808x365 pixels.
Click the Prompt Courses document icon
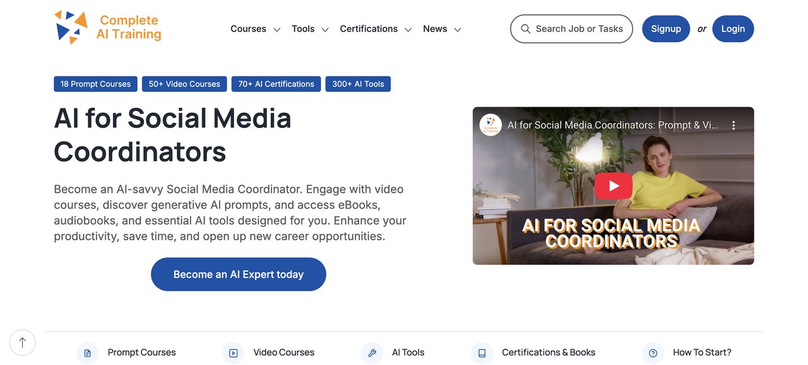(88, 353)
